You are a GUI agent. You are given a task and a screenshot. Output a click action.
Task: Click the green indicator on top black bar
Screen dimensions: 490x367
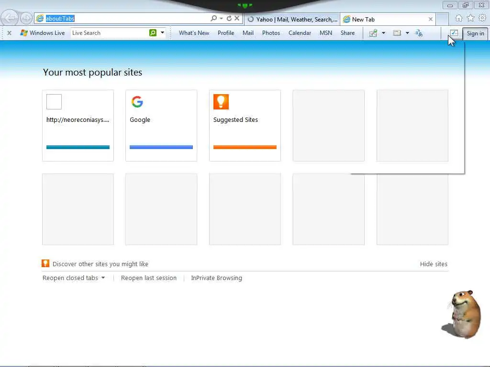point(245,5)
